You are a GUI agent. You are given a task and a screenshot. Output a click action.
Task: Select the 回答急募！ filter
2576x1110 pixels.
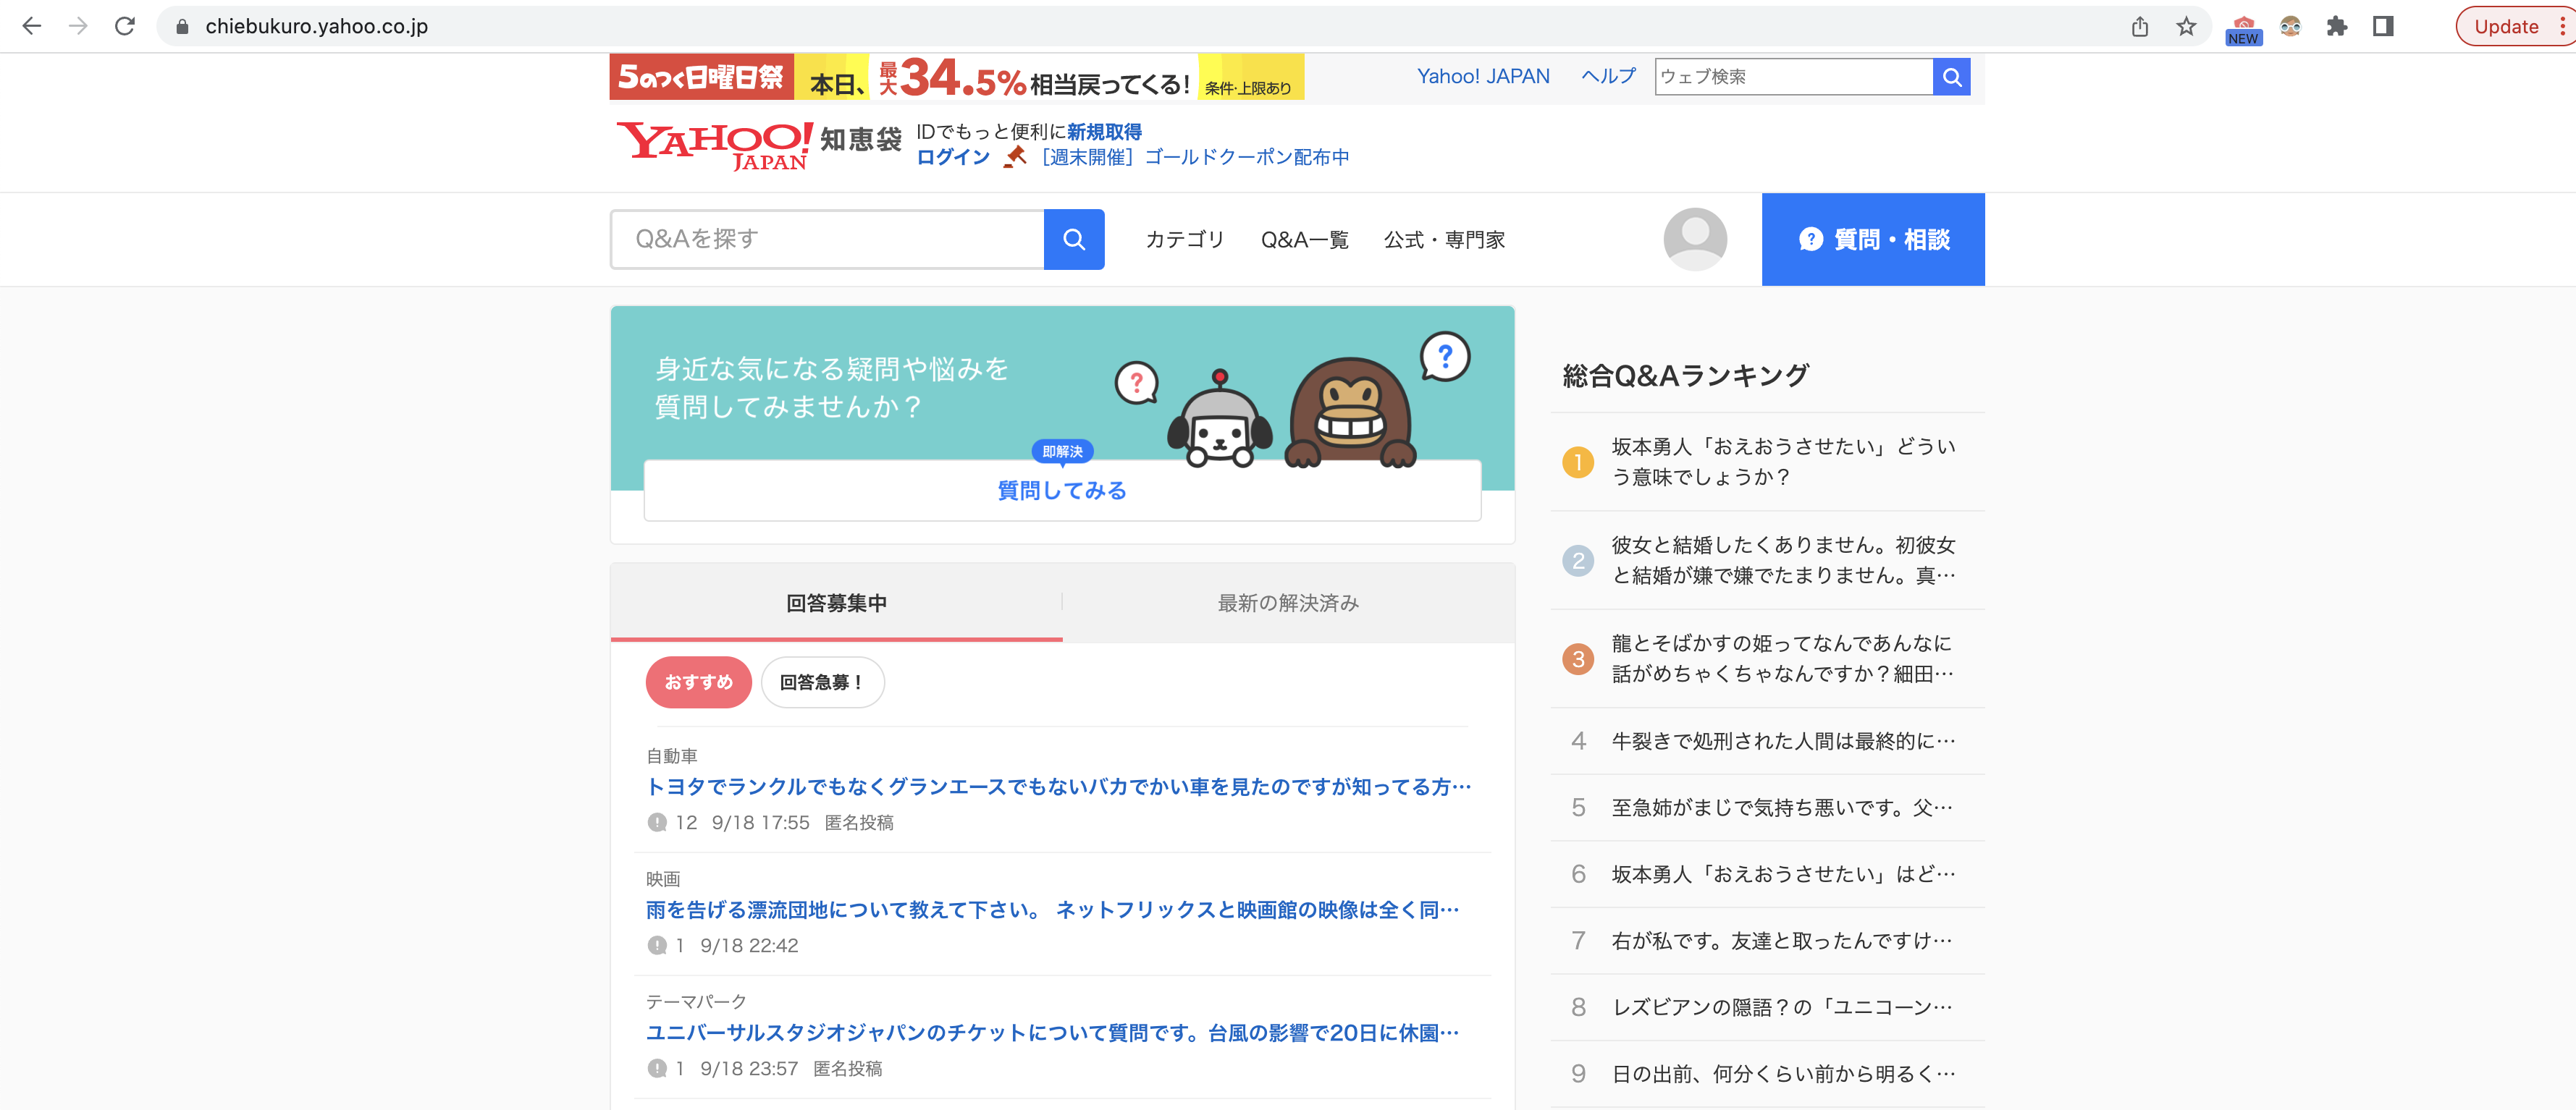pyautogui.click(x=822, y=682)
